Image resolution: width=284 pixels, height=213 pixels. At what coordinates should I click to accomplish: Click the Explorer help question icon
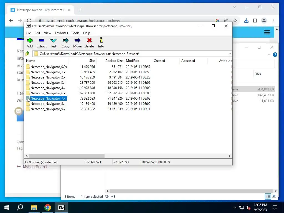point(275,55)
